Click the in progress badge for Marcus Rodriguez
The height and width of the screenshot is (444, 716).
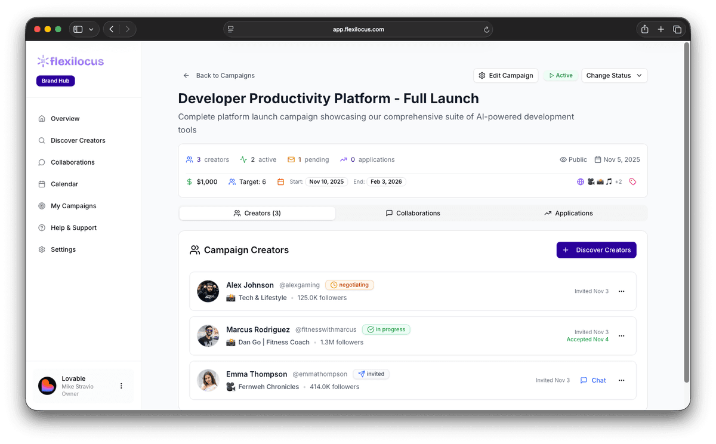(x=386, y=329)
